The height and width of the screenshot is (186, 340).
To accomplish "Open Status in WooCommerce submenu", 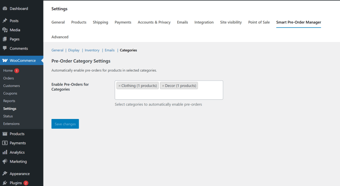I will click(x=8, y=116).
